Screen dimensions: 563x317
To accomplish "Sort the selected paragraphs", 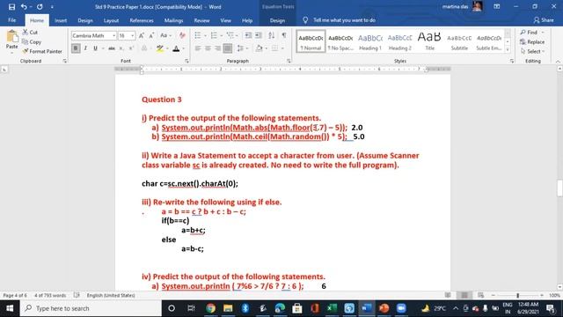I will pyautogui.click(x=272, y=35).
